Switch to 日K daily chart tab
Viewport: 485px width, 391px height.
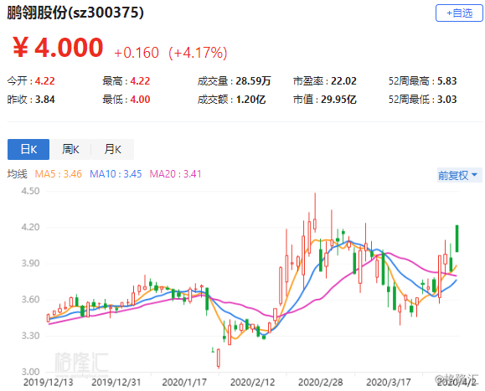(x=28, y=149)
